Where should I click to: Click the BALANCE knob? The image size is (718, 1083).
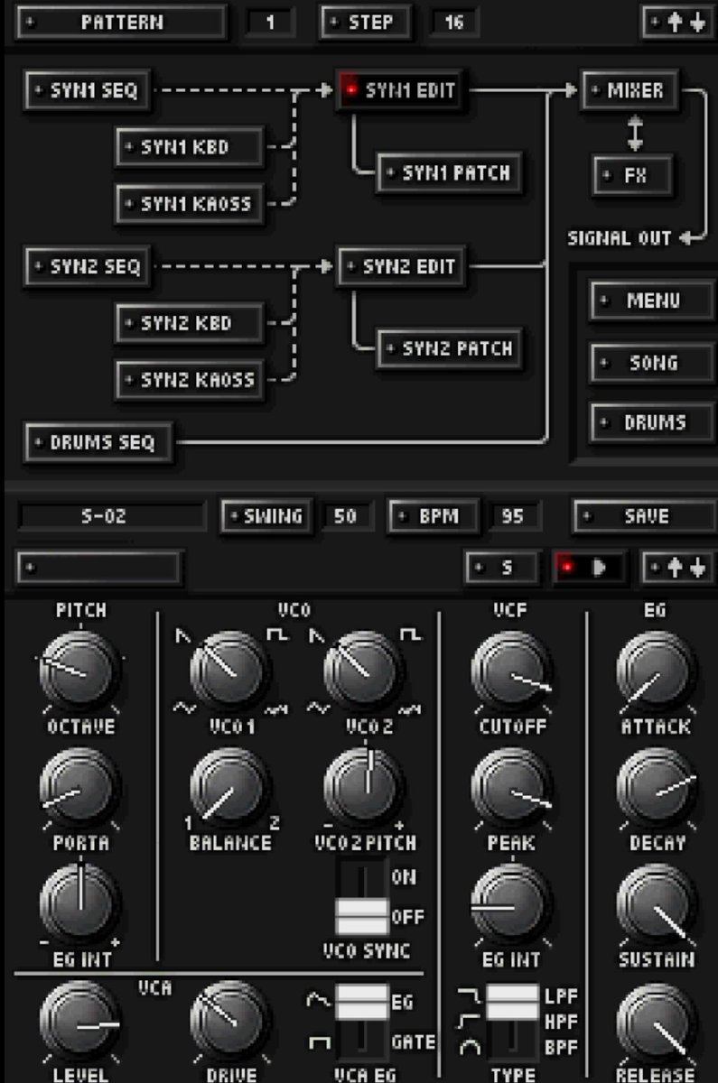229,786
